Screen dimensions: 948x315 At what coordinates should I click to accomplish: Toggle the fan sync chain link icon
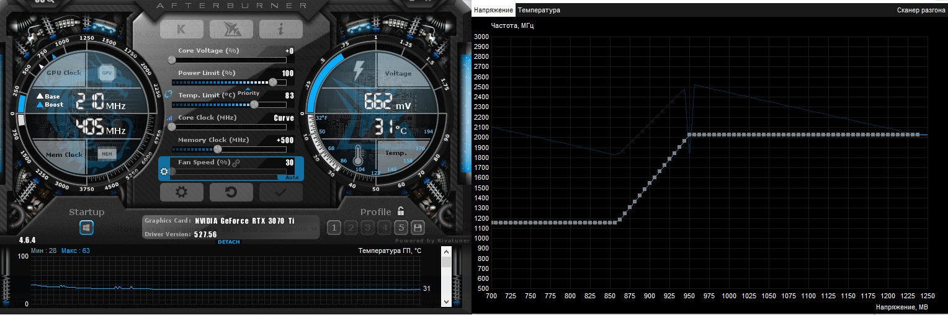tap(236, 162)
